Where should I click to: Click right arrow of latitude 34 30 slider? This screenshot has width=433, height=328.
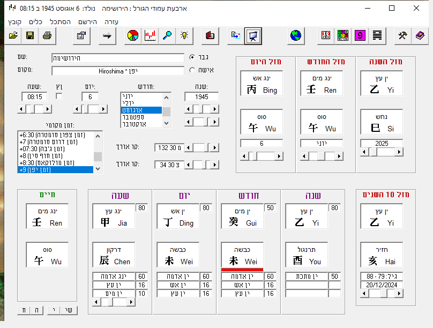tap(214, 165)
